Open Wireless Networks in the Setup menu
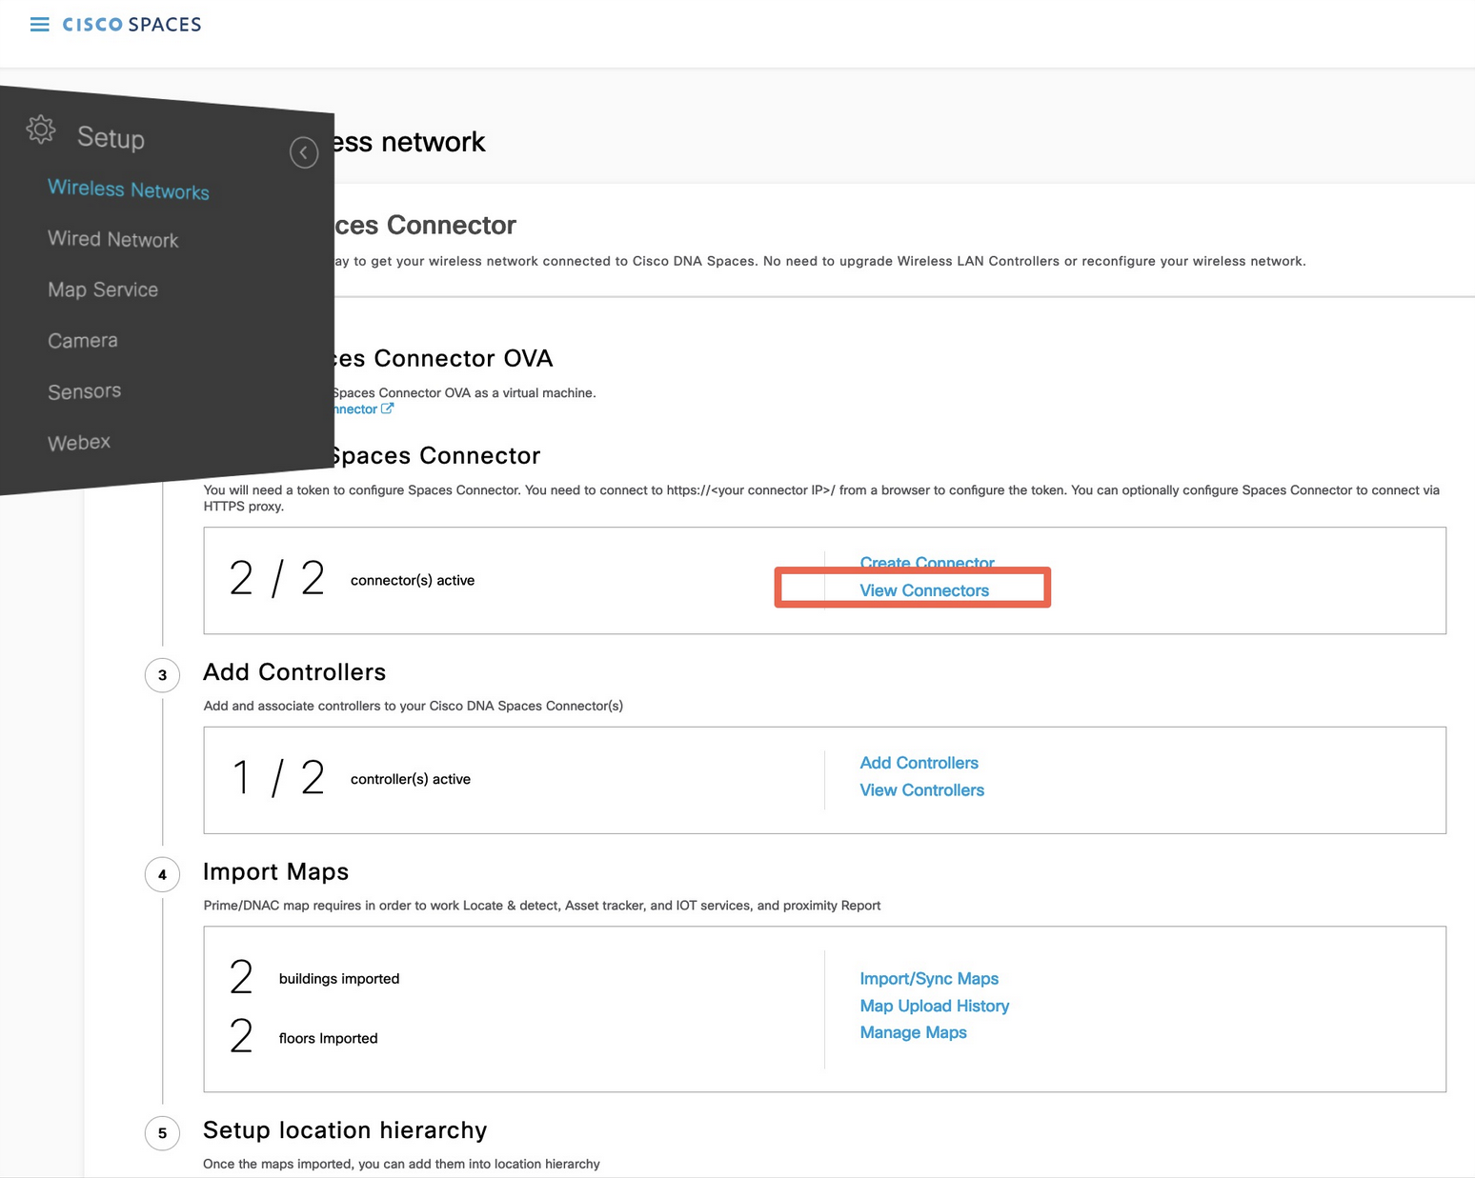The image size is (1475, 1178). tap(129, 190)
